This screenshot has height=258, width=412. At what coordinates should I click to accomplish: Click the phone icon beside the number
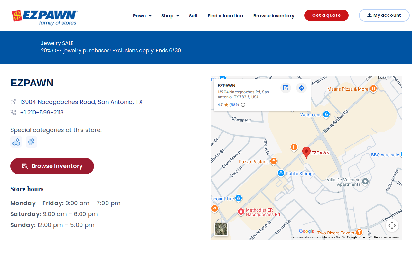coord(13,113)
